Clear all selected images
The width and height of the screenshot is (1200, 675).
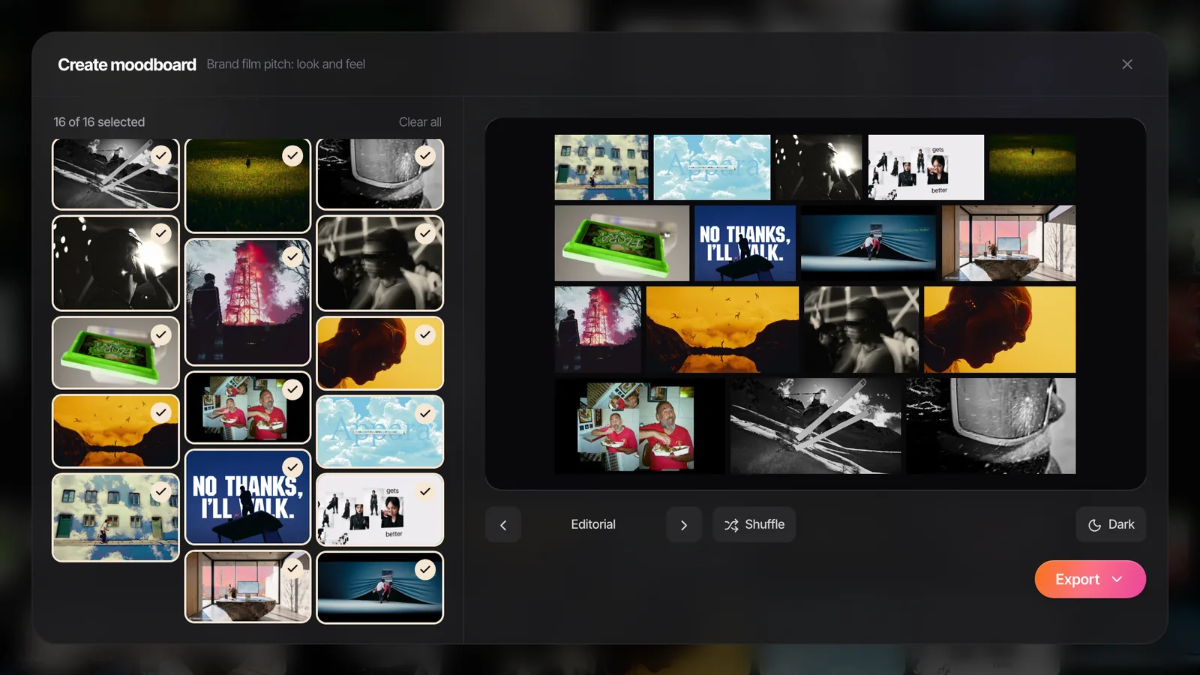point(420,121)
